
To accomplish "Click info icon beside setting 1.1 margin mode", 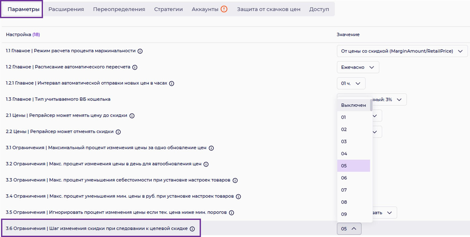I will [x=140, y=51].
